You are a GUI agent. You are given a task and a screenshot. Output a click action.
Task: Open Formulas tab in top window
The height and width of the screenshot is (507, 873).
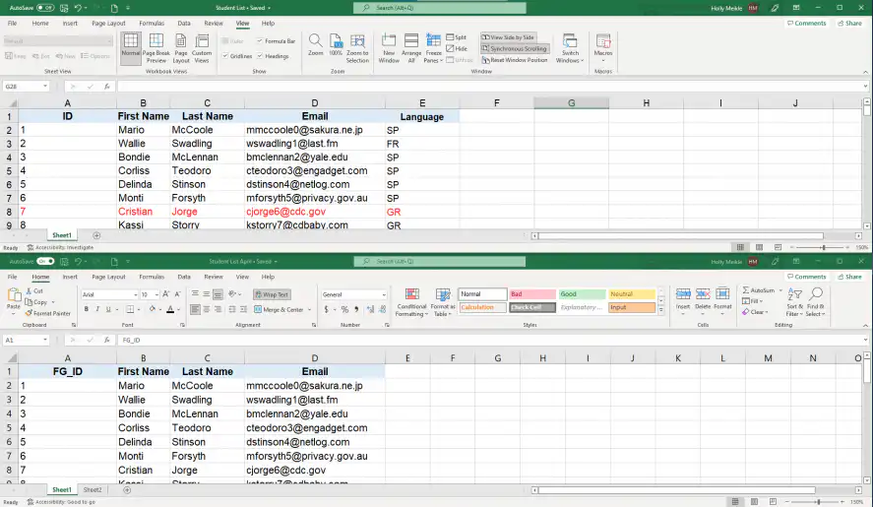[152, 24]
